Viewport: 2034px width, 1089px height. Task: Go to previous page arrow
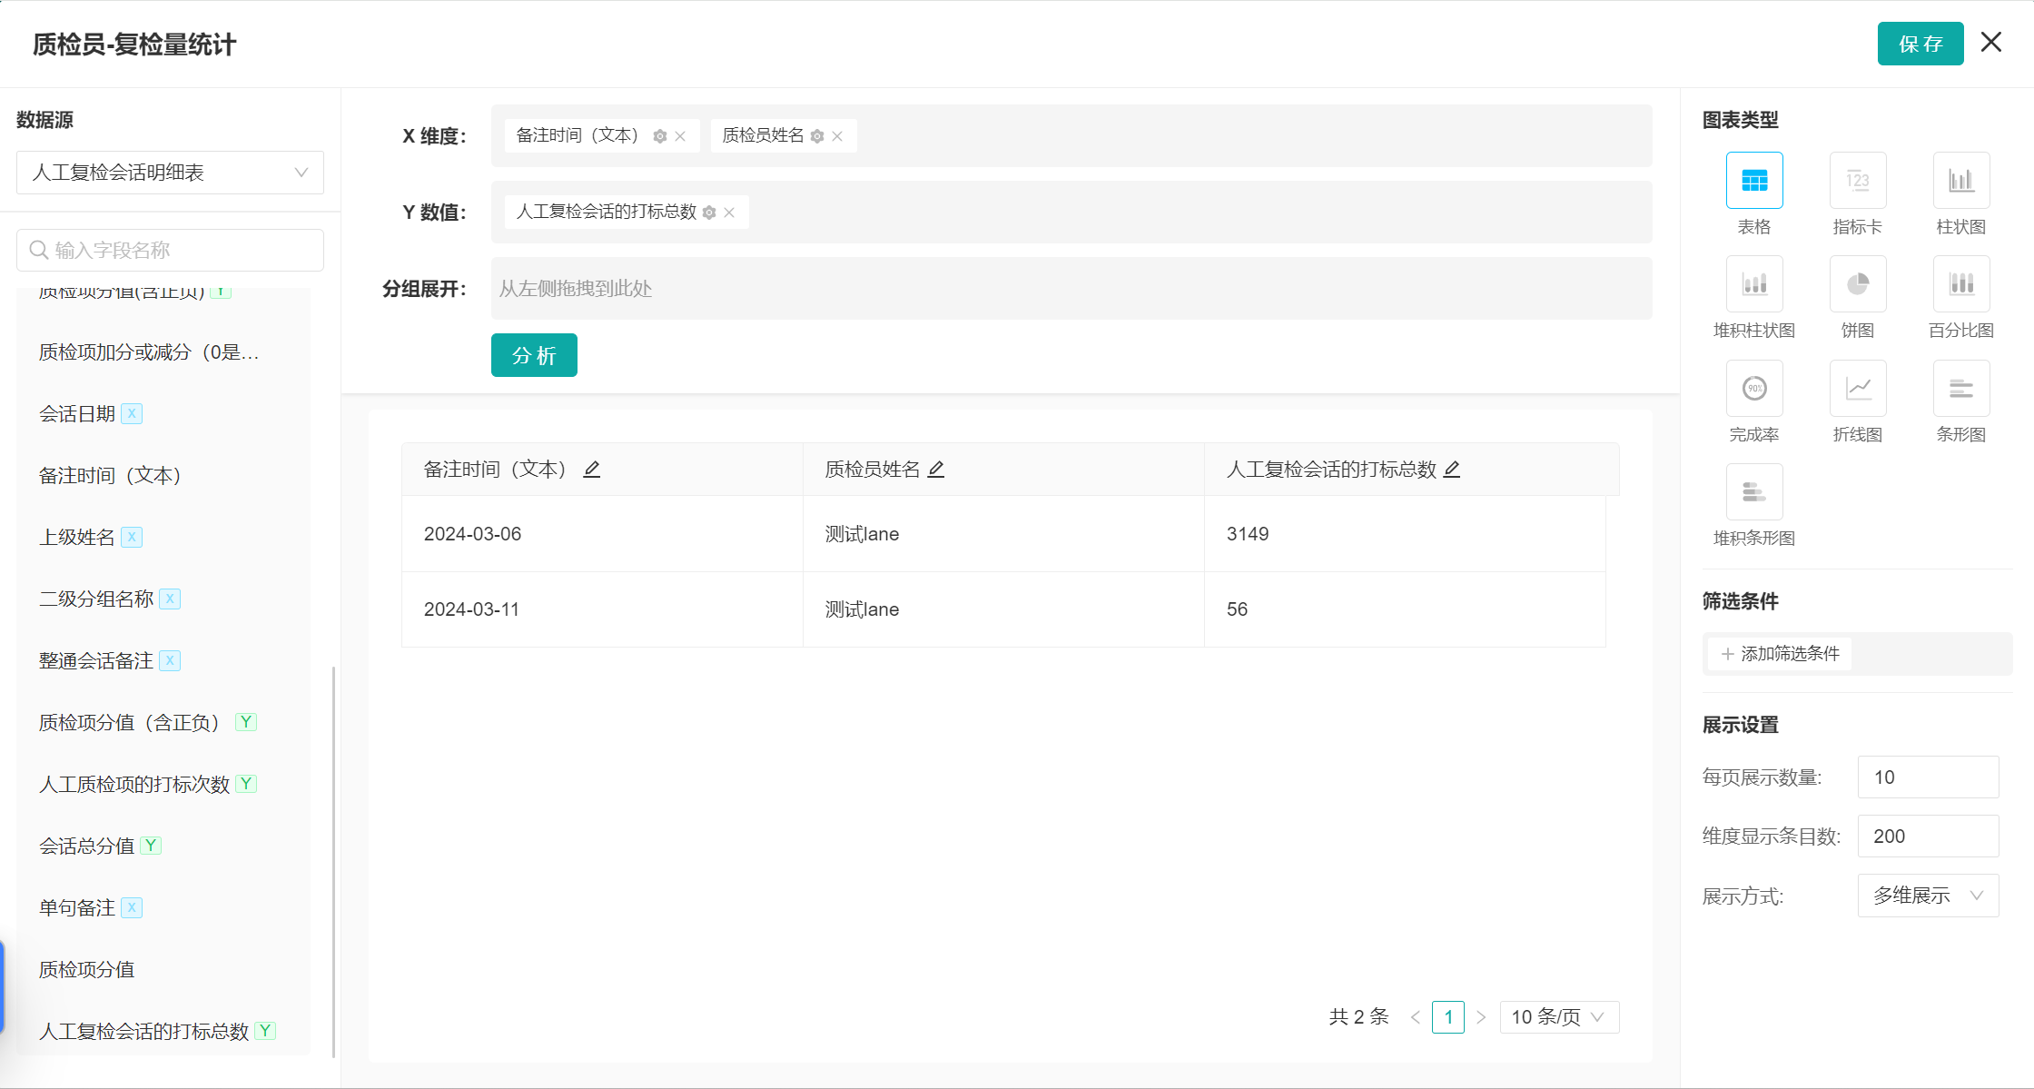click(x=1415, y=1017)
